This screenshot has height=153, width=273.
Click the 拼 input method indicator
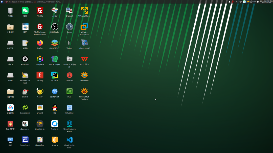click(x=233, y=2)
